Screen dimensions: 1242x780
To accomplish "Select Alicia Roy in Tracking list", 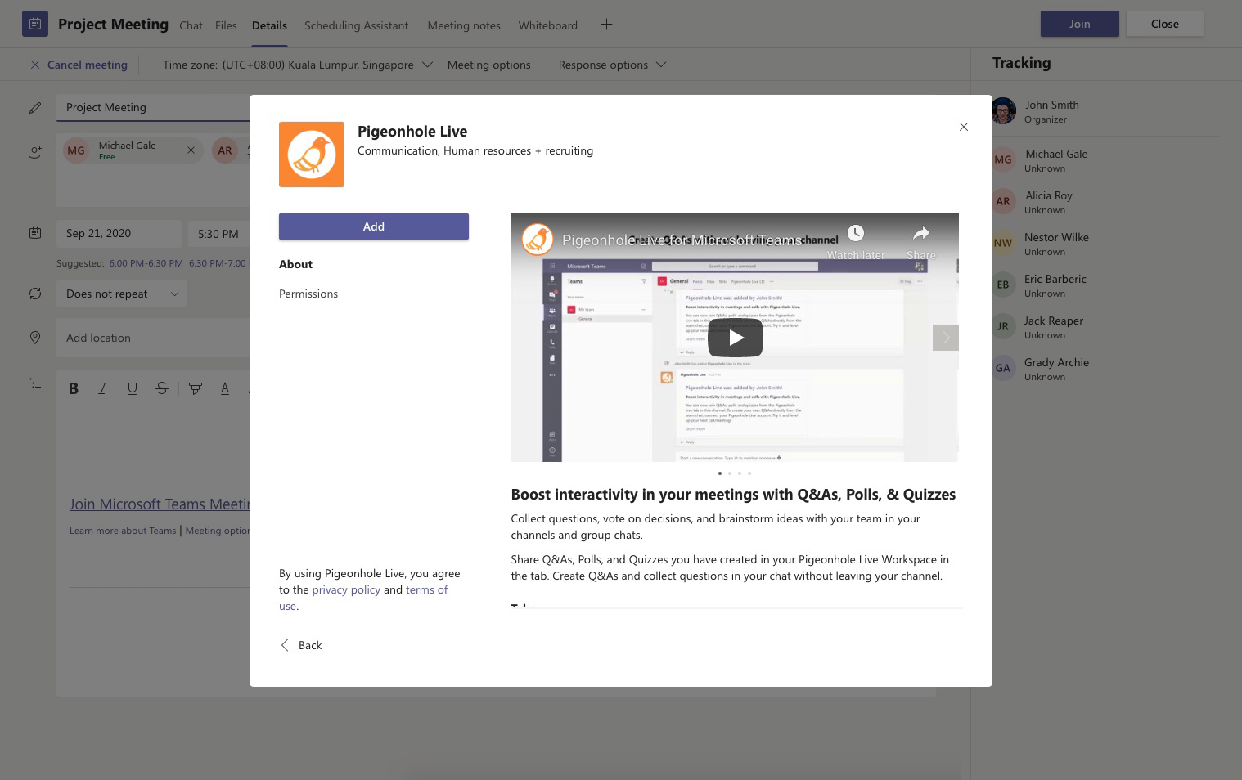I will click(x=1049, y=195).
